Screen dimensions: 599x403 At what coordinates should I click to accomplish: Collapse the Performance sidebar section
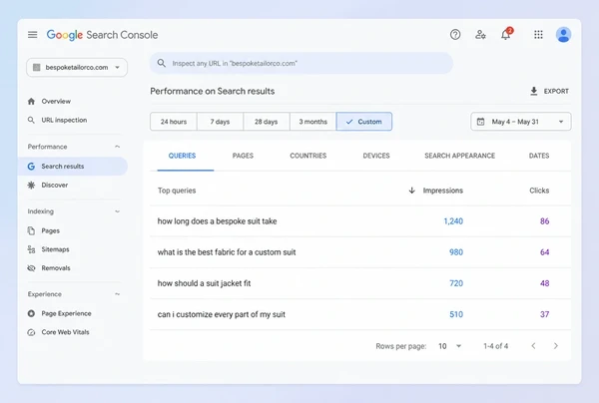tap(117, 147)
